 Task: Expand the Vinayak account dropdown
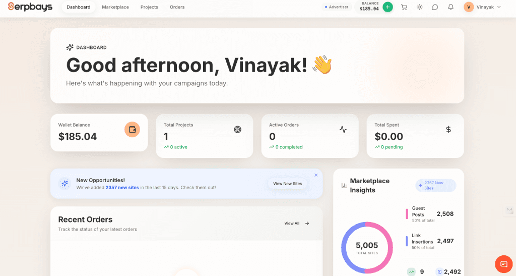[482, 7]
